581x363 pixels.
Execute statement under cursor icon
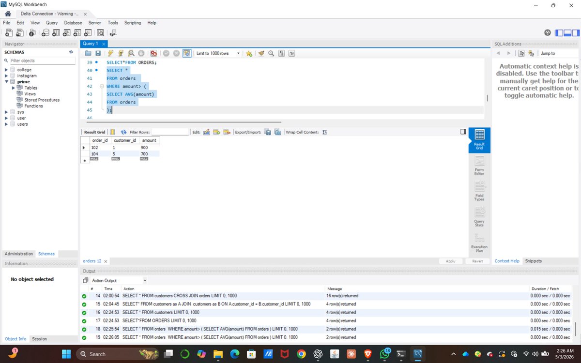tap(121, 53)
